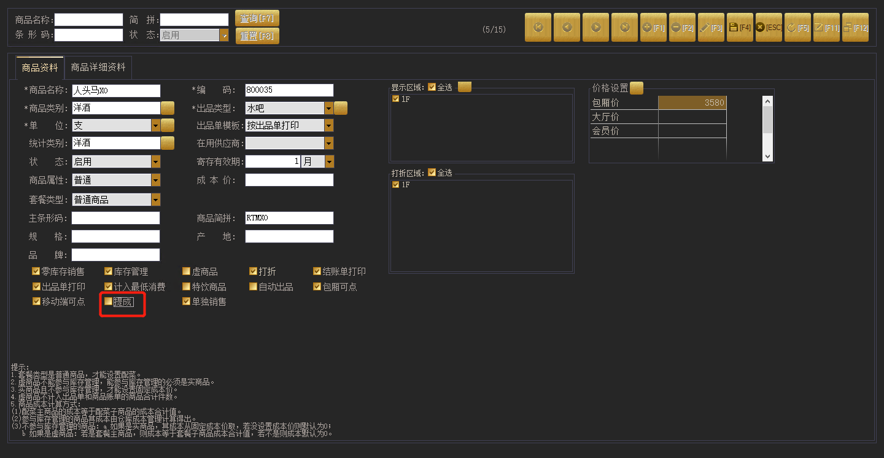Open the picker button beside 单位
884x458 pixels.
168,126
